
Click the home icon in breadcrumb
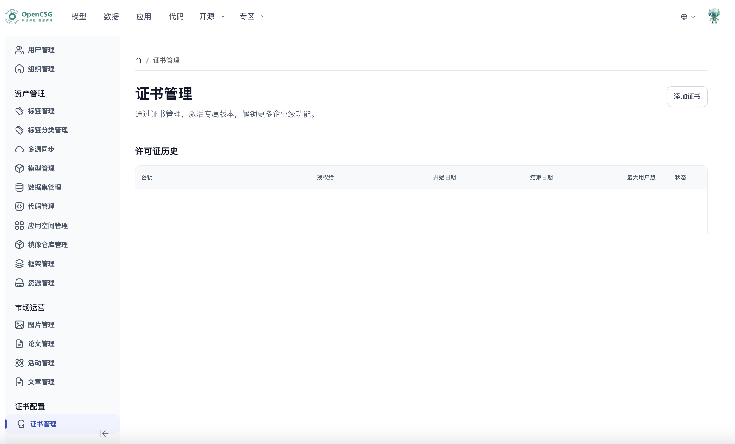(x=138, y=60)
